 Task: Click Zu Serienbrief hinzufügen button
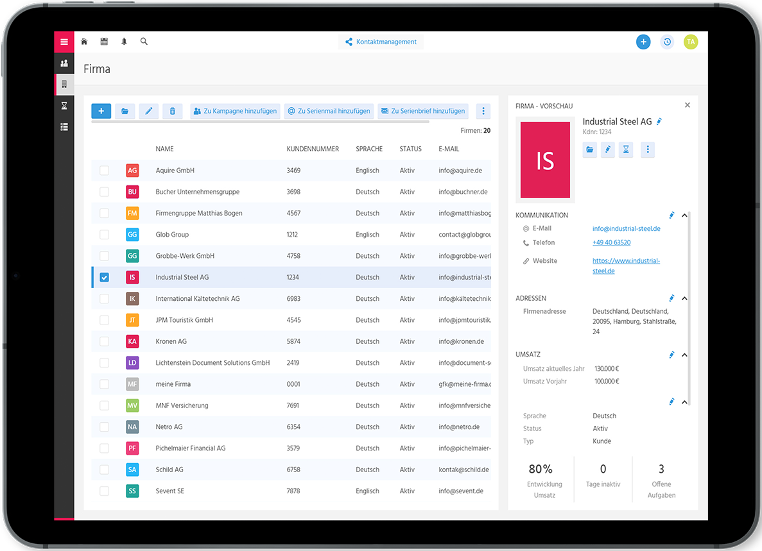coord(423,111)
